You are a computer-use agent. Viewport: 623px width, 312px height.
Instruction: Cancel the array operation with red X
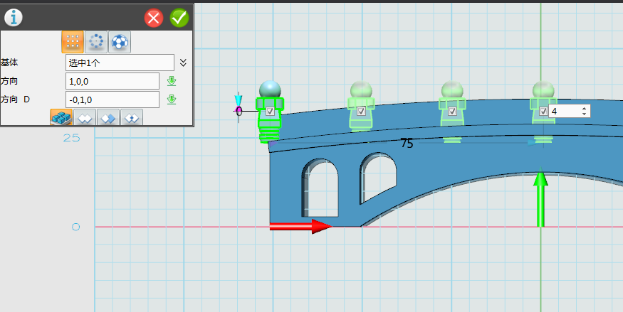[154, 18]
